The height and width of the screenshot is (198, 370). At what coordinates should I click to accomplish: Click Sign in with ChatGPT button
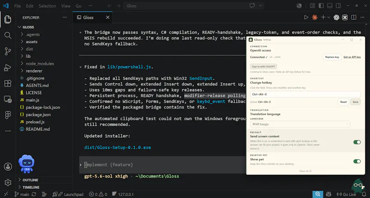pyautogui.click(x=263, y=66)
